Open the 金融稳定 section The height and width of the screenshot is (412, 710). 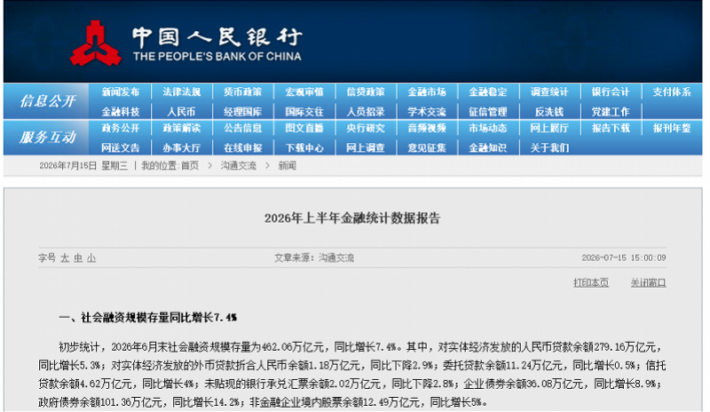(x=487, y=92)
